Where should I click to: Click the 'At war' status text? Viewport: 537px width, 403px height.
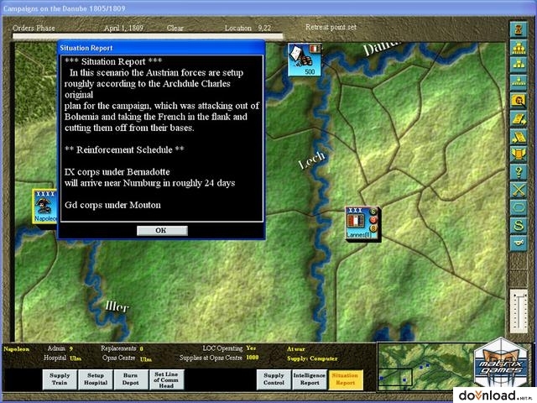296,349
